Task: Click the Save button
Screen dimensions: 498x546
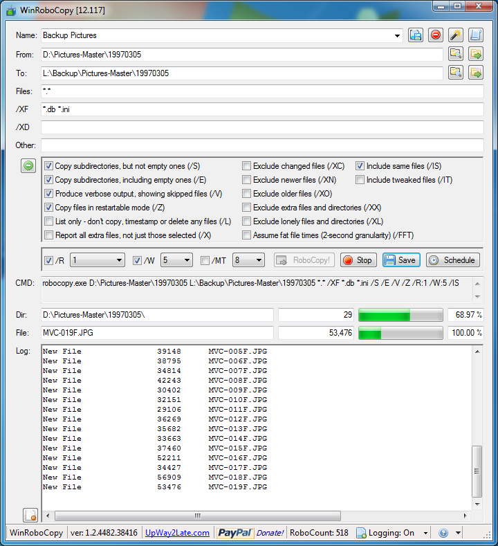Action: point(401,260)
